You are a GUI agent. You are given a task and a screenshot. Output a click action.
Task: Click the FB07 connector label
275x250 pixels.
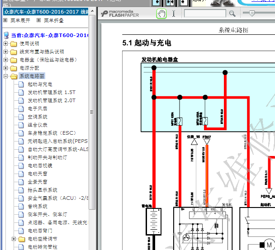pos(207,137)
